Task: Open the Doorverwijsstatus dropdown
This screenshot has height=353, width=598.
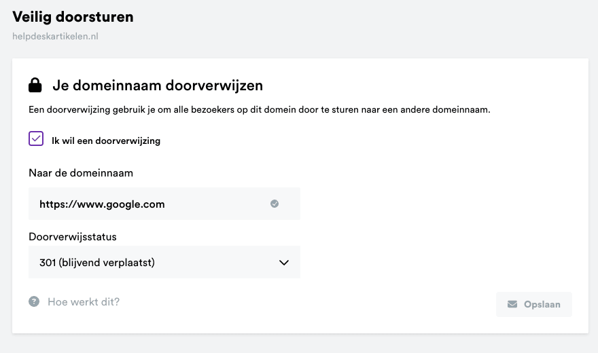Action: [164, 262]
